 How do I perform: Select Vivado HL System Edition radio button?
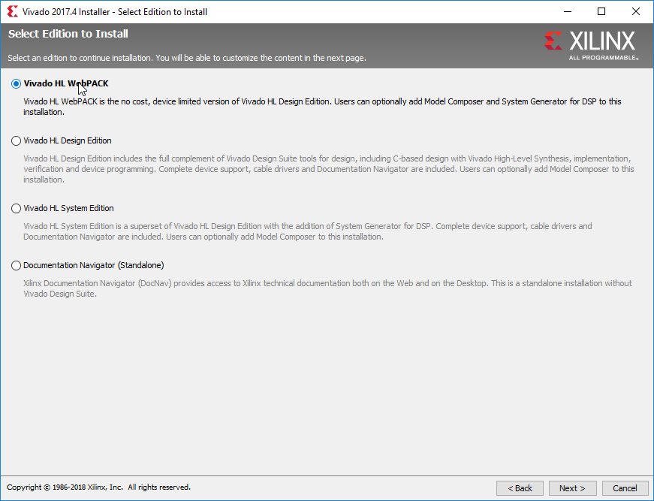[16, 209]
